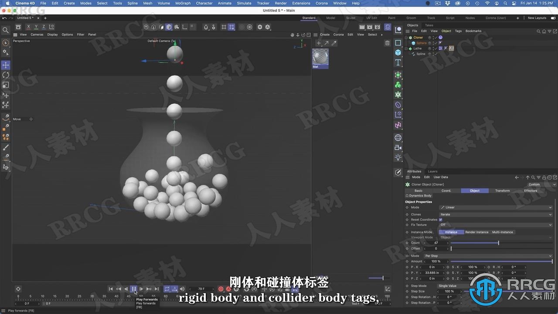Select the Multi-Instance mode button
Screen dimensions: 558x314
point(502,232)
